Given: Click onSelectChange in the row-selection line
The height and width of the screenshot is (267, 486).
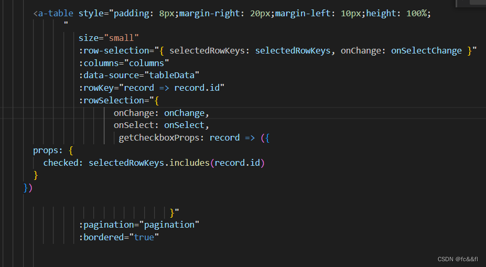Looking at the screenshot, I should (426, 50).
